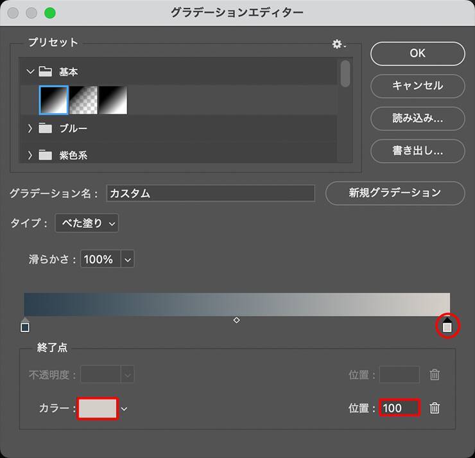This screenshot has width=475, height=458.
Task: Select the third black-white gradient preset
Action: coord(113,100)
